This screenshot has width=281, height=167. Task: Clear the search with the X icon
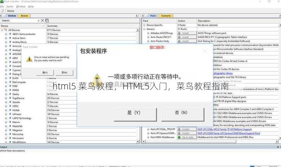pyautogui.click(x=43, y=20)
